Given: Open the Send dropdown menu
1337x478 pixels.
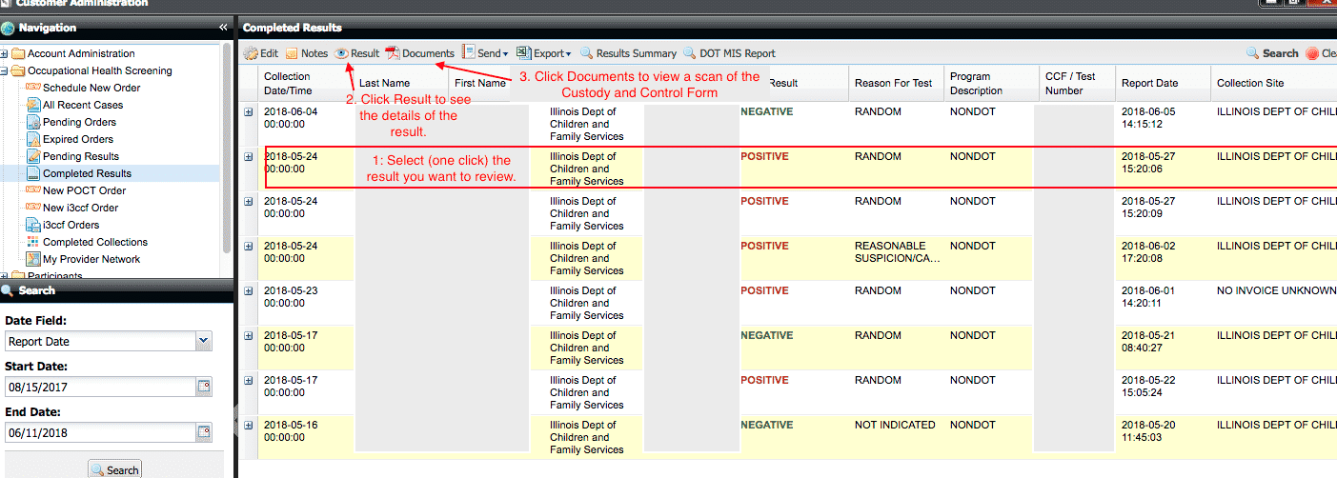Looking at the screenshot, I should tap(486, 53).
